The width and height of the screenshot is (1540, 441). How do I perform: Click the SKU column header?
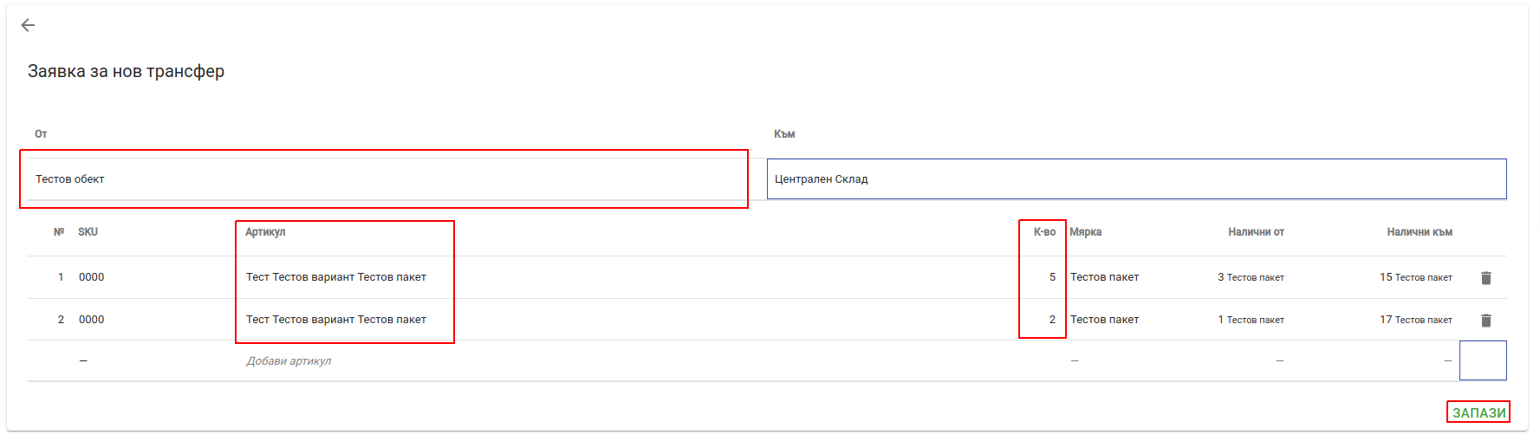88,232
